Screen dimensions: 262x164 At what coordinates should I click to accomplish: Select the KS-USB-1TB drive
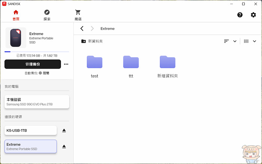31,130
